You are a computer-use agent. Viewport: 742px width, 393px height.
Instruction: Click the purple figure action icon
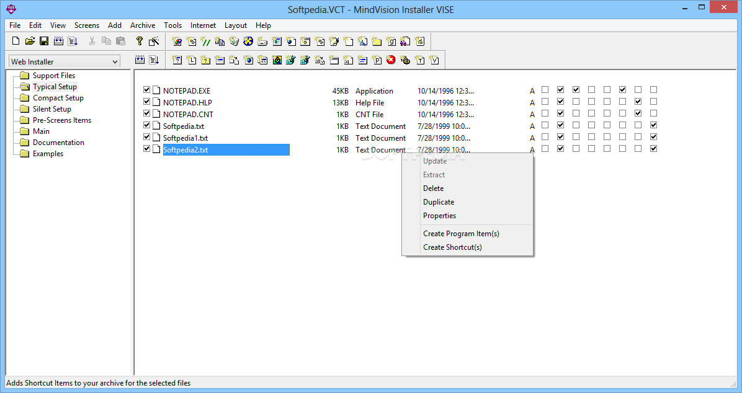coord(405,42)
